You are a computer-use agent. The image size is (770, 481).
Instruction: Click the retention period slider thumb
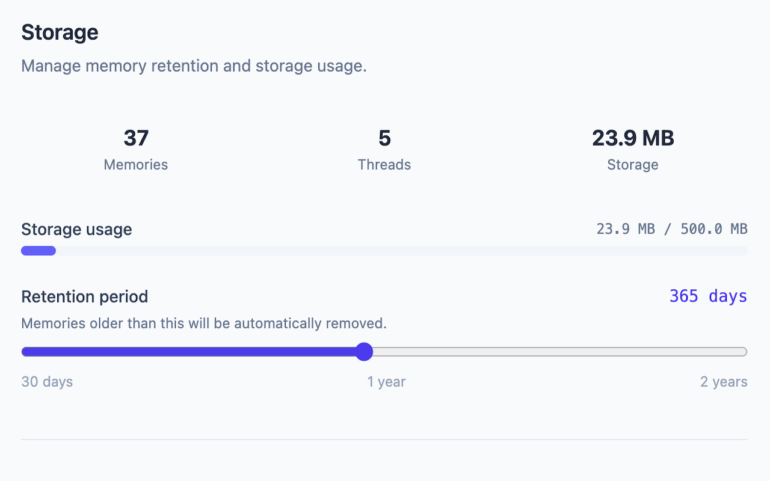pos(364,352)
